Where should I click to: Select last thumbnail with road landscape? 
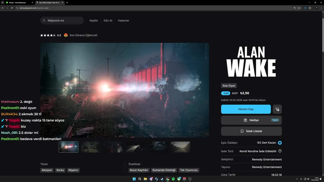pyautogui.click(x=180, y=147)
